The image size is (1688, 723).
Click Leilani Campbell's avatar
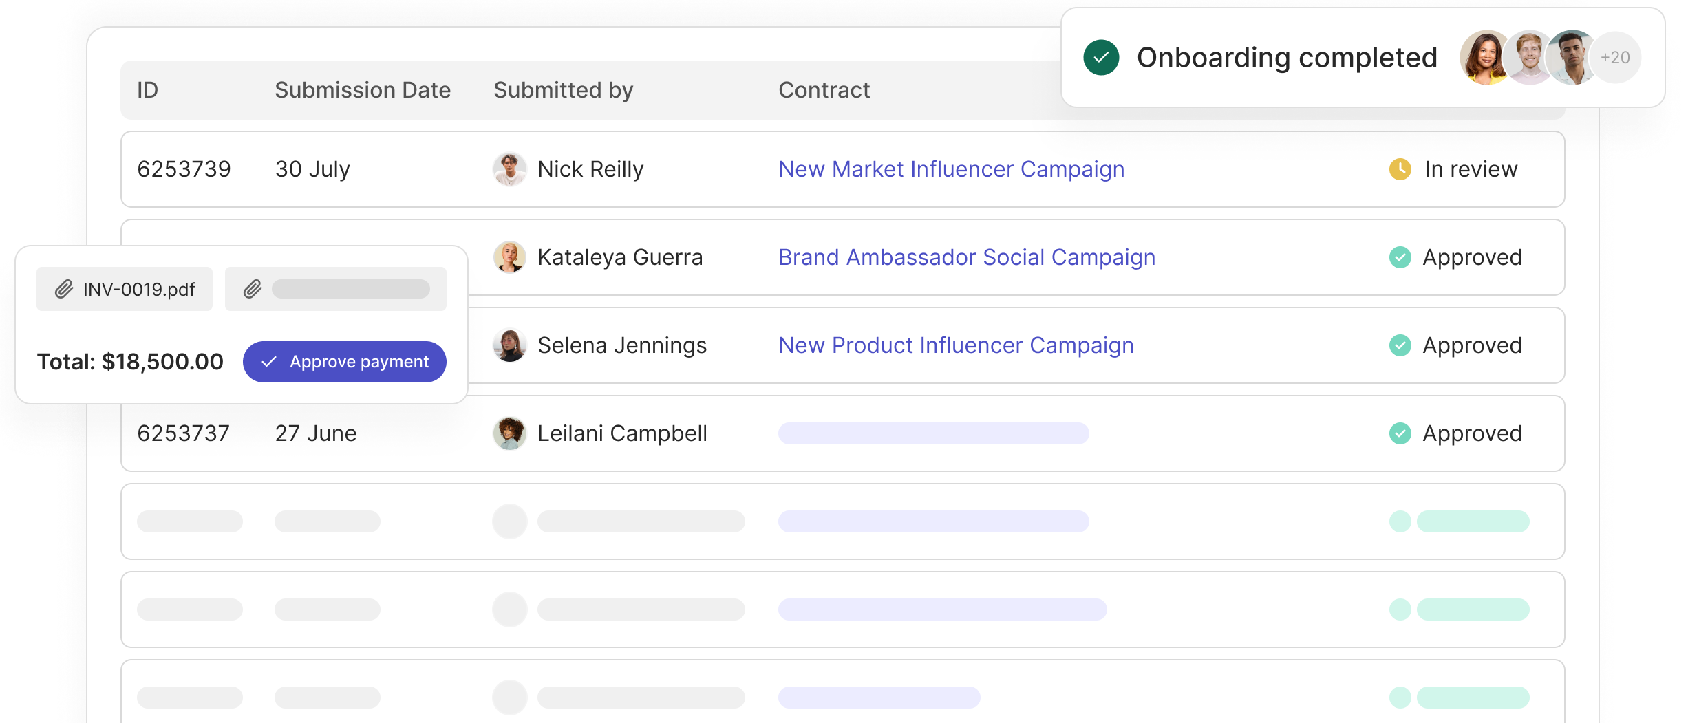pyautogui.click(x=510, y=433)
